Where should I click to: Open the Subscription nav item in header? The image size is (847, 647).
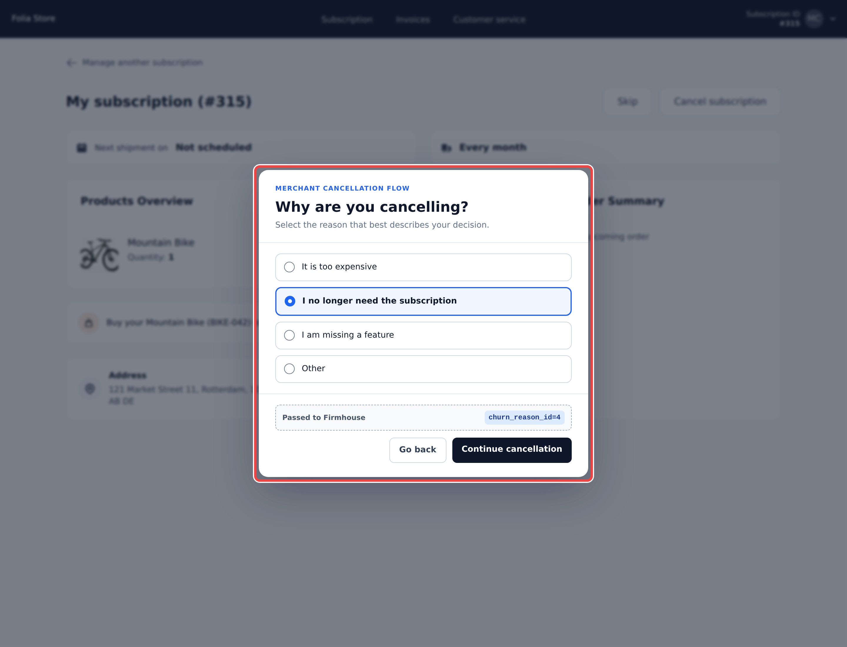pyautogui.click(x=347, y=19)
